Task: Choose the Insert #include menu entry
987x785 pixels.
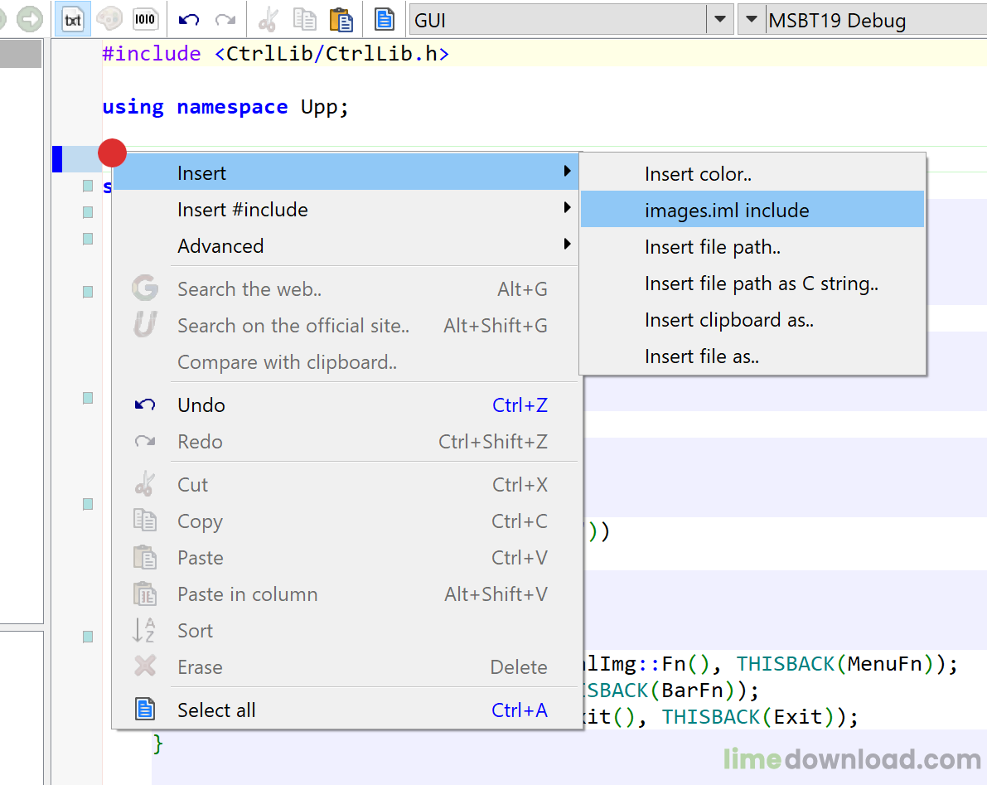Action: tap(243, 210)
